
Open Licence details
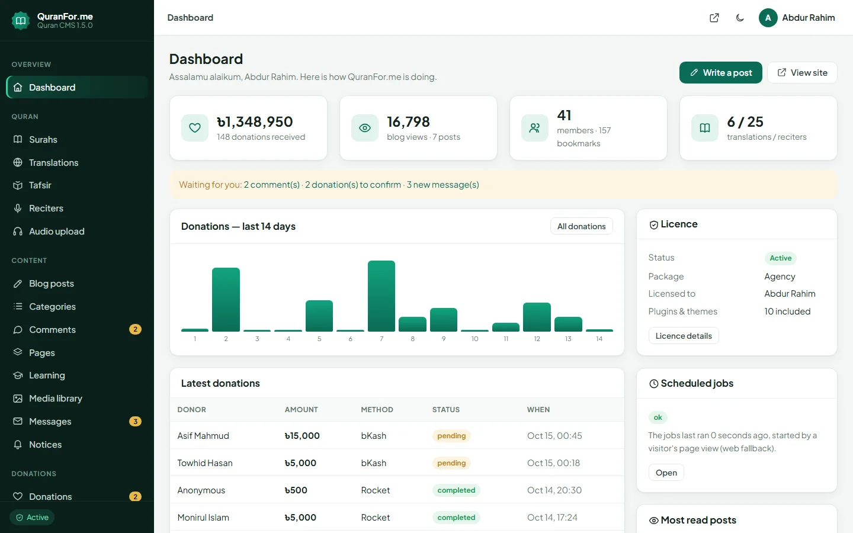pos(684,336)
